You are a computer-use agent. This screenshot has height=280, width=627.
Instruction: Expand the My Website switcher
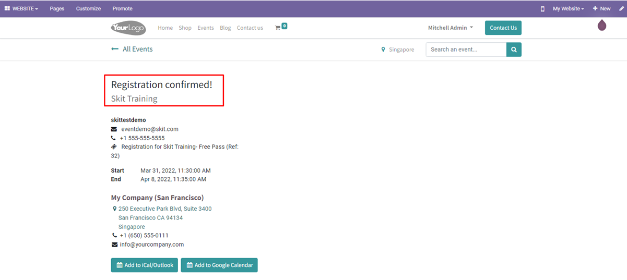click(x=568, y=9)
